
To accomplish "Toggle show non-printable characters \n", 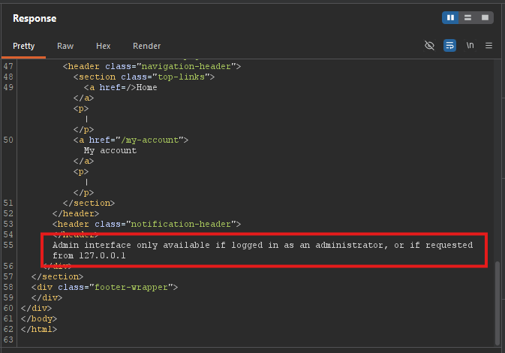I will (x=470, y=46).
